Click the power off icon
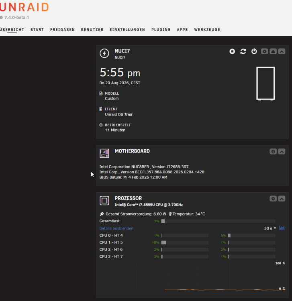 point(254,51)
